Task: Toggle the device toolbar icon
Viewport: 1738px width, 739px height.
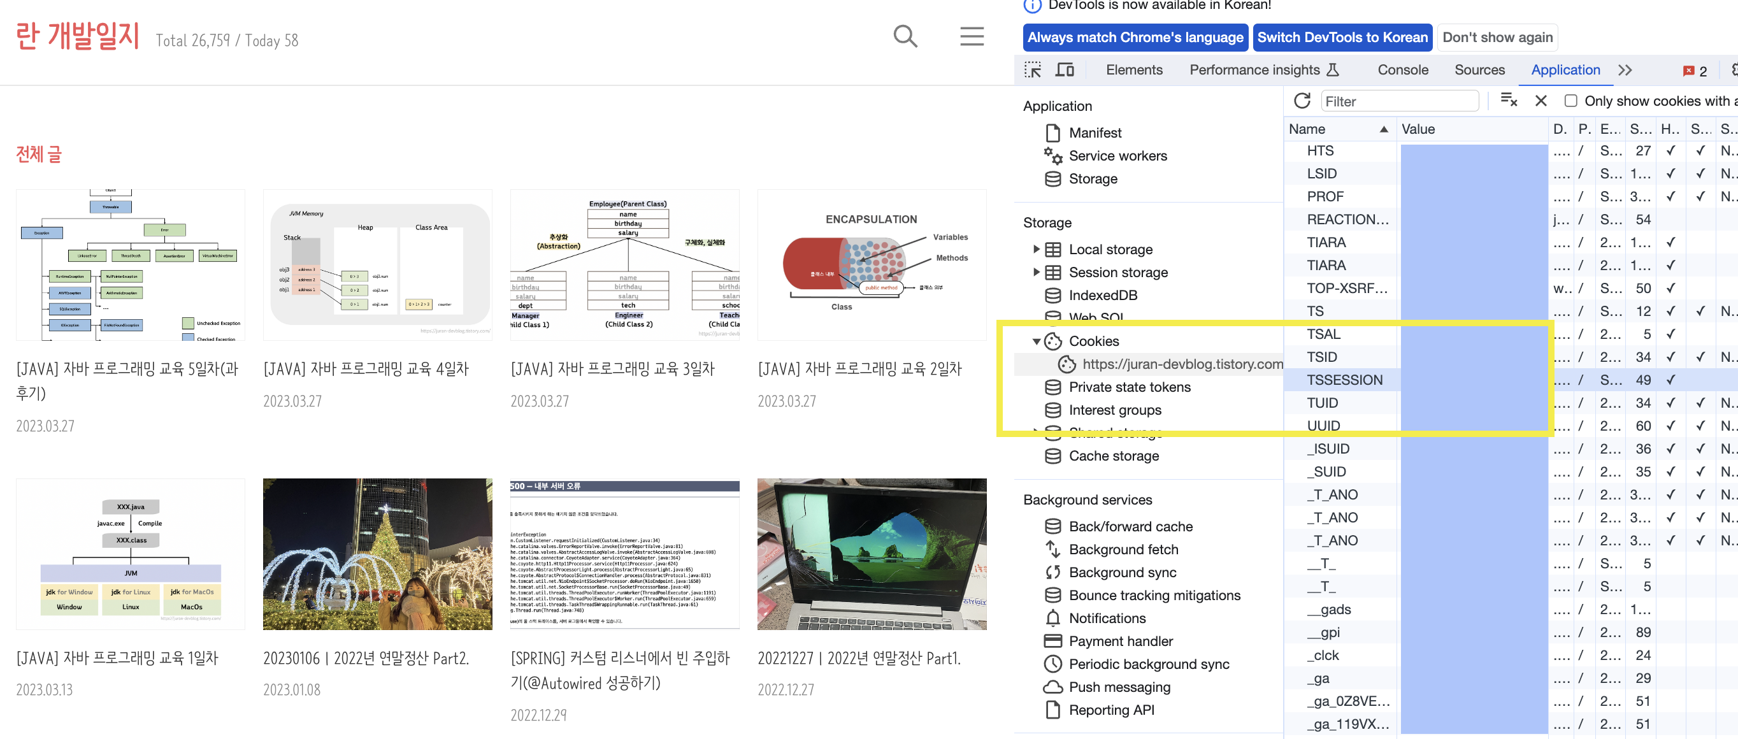Action: [1065, 70]
